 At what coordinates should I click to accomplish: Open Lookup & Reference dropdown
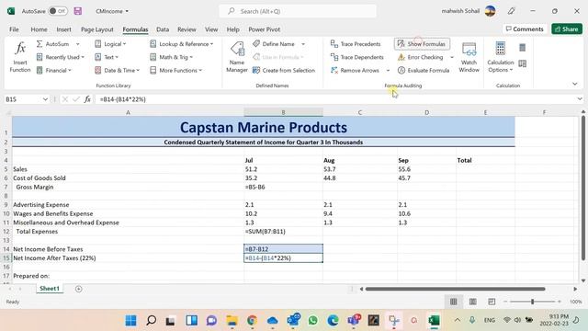coord(182,44)
